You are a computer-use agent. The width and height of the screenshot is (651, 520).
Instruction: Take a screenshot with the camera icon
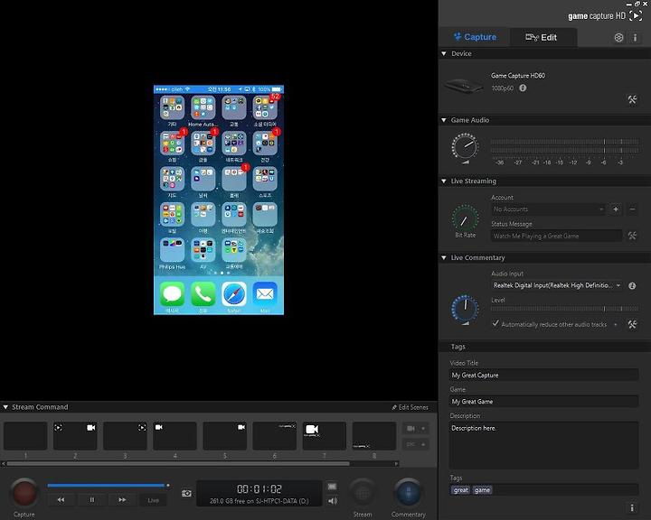point(187,493)
